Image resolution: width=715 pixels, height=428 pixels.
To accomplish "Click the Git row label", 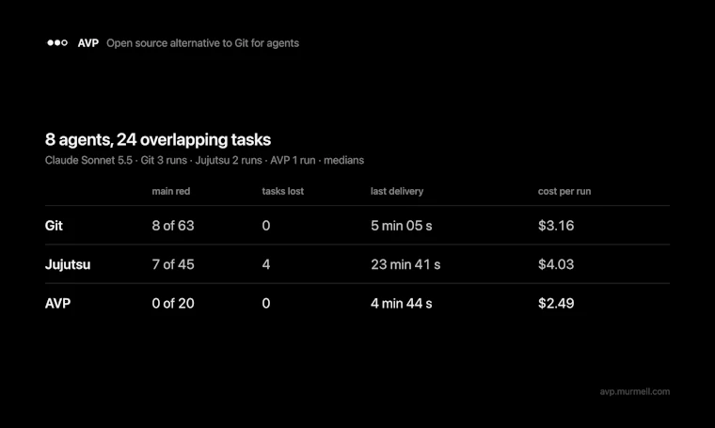I will (x=54, y=226).
